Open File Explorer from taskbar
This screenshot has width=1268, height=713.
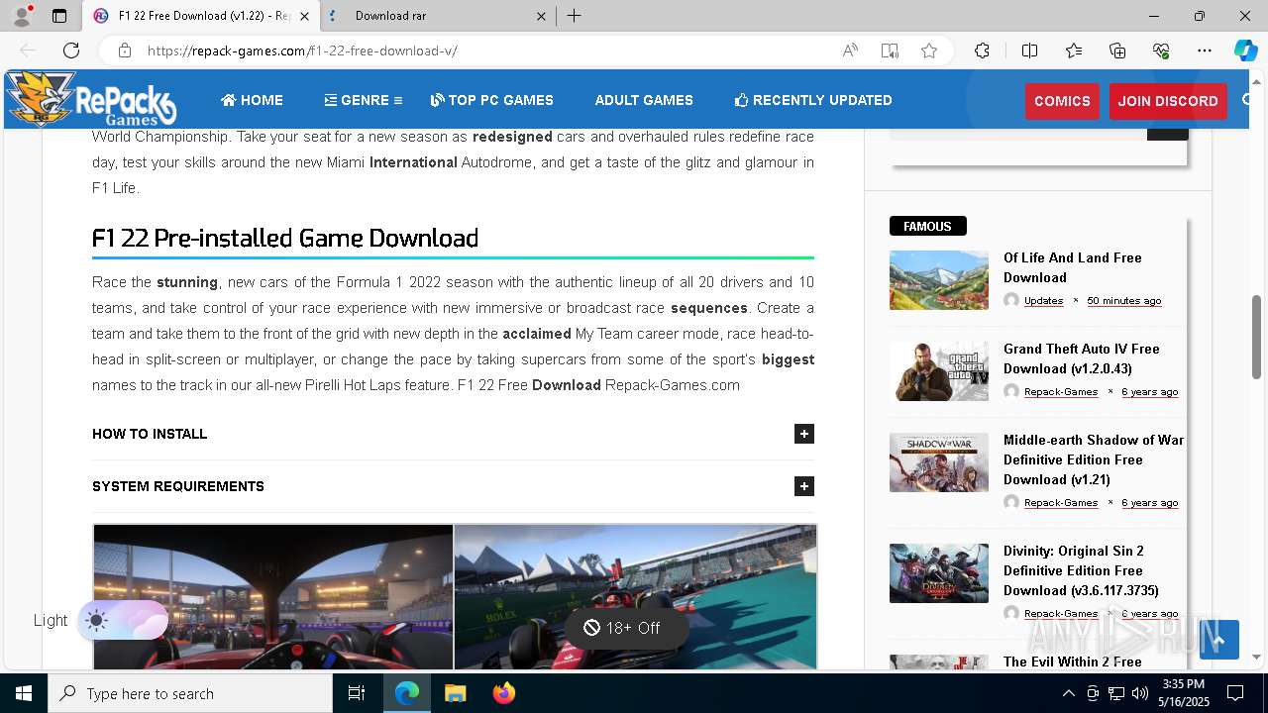(x=455, y=693)
